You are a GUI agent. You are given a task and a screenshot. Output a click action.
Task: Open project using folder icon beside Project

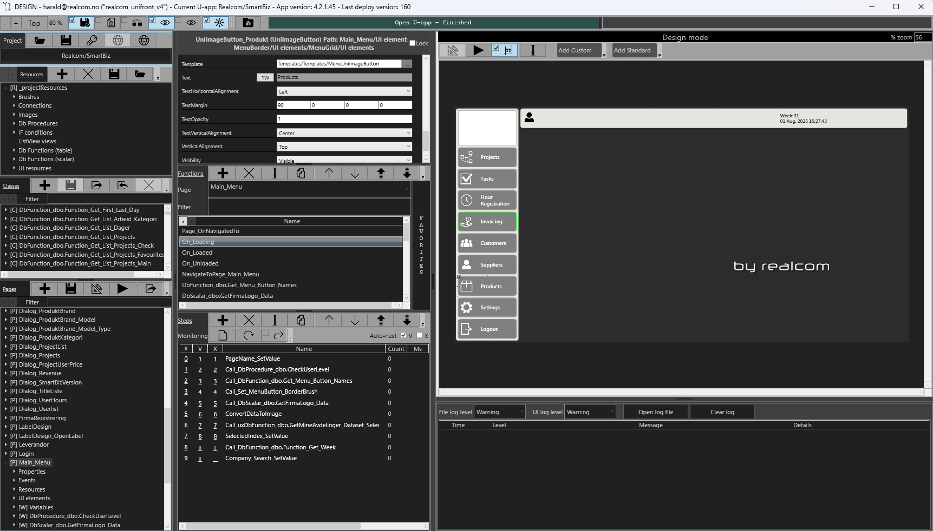tap(40, 41)
